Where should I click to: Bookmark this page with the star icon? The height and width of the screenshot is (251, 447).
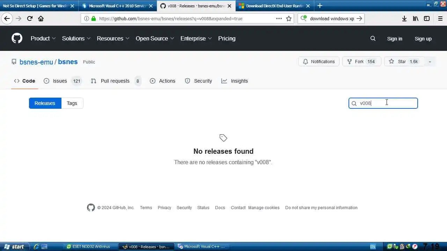pos(289,18)
